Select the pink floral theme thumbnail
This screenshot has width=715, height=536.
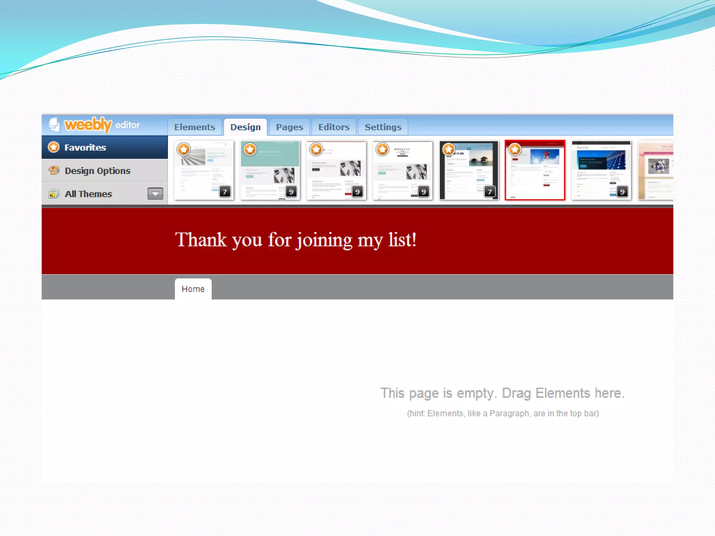656,170
